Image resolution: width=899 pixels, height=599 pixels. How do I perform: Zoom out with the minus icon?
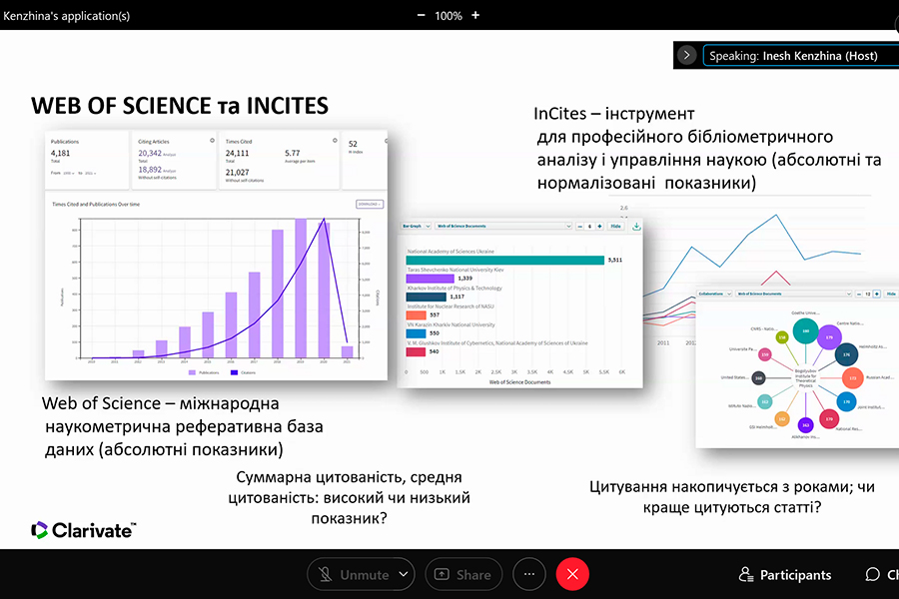421,16
